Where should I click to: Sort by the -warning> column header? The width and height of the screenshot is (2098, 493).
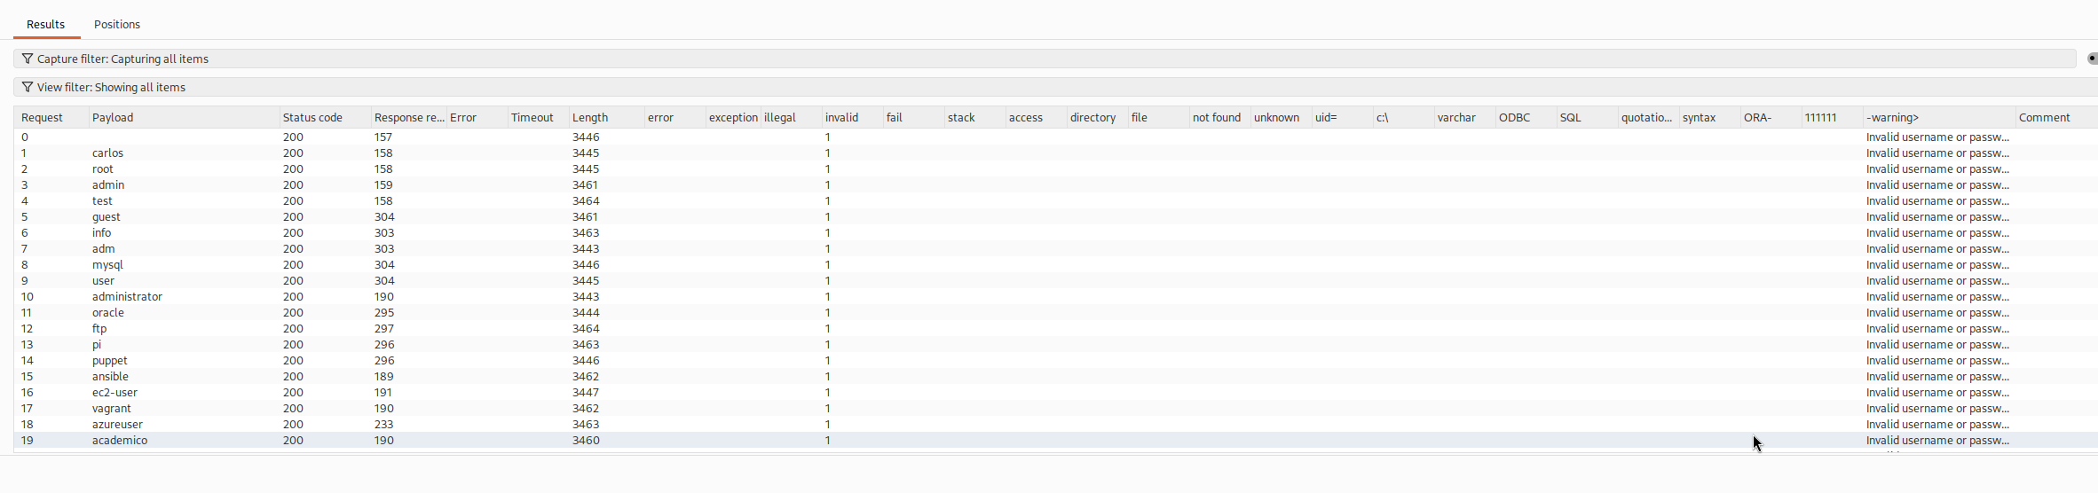[x=1938, y=117]
